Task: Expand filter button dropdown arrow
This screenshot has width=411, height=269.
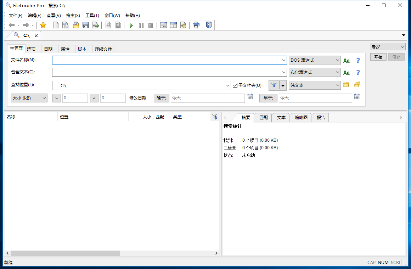Action: click(x=283, y=85)
